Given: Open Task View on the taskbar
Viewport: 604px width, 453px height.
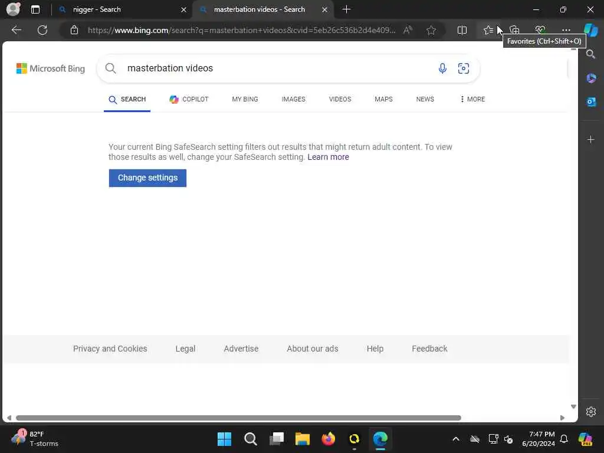Looking at the screenshot, I should (277, 439).
